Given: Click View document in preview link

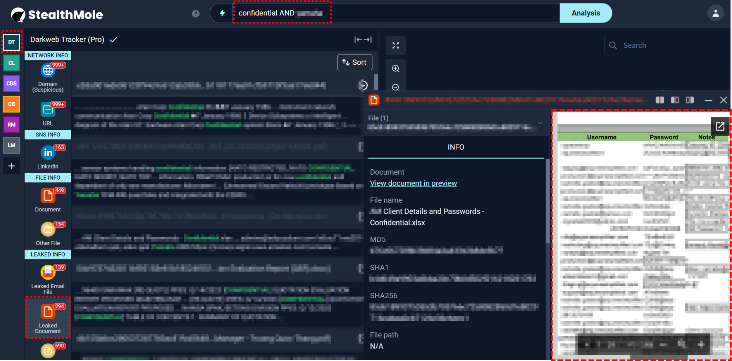Looking at the screenshot, I should tap(413, 183).
